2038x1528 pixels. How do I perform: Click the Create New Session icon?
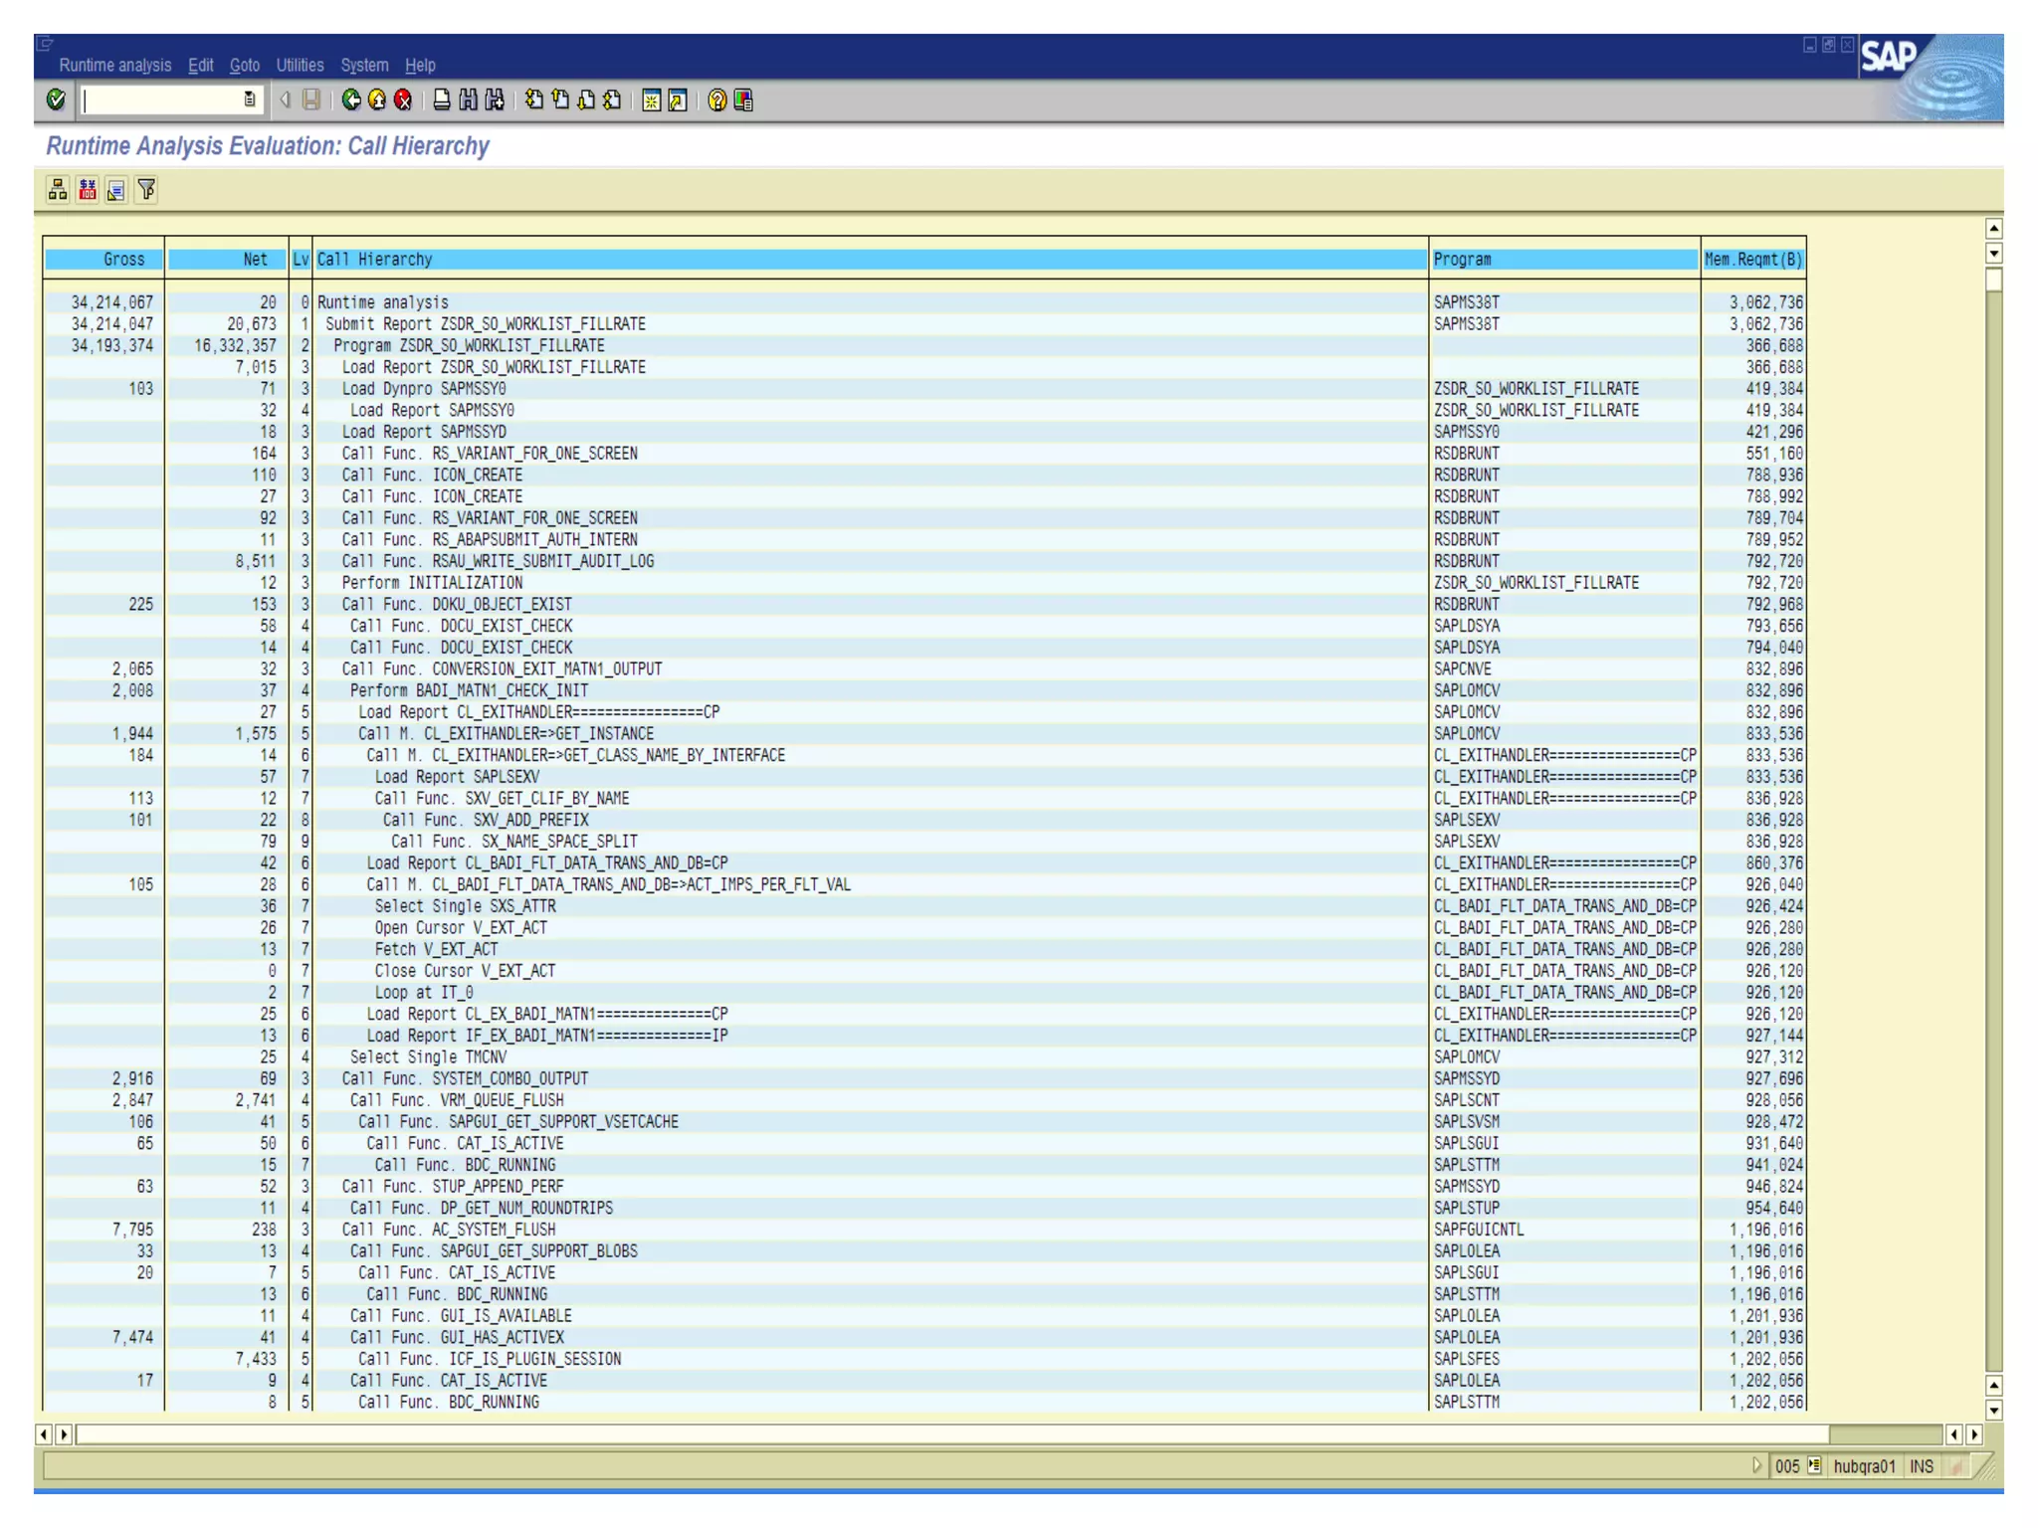[x=651, y=100]
